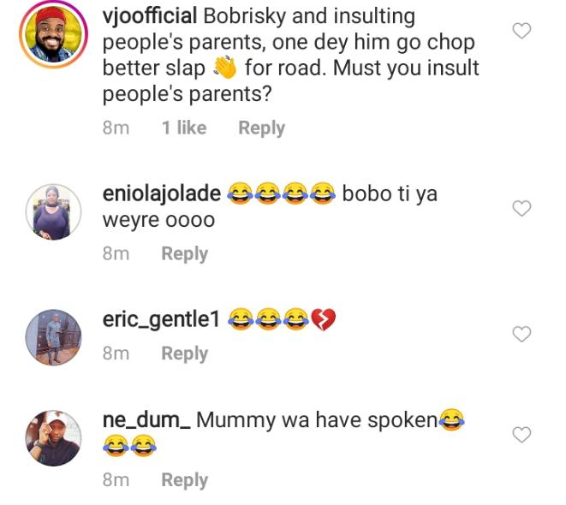
Task: Tap the 8m timestamp under ne_dum_'s comment
Action: [116, 480]
